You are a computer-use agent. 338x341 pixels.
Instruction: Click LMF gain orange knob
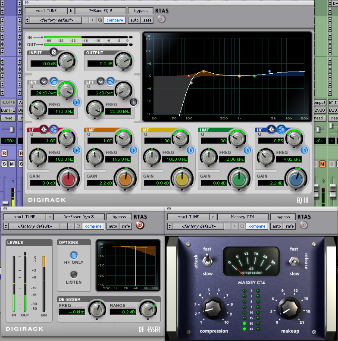tap(125, 179)
